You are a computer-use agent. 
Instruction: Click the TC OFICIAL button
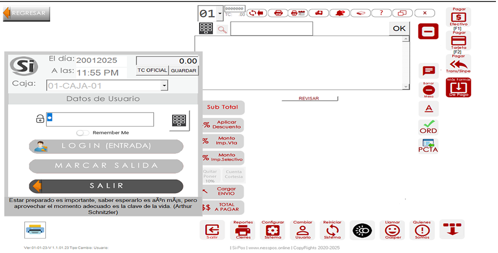pyautogui.click(x=152, y=70)
